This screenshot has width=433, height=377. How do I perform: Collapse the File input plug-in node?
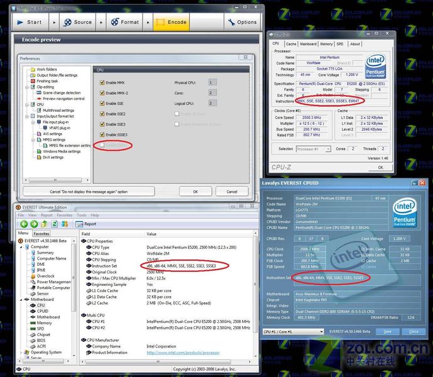pos(33,122)
